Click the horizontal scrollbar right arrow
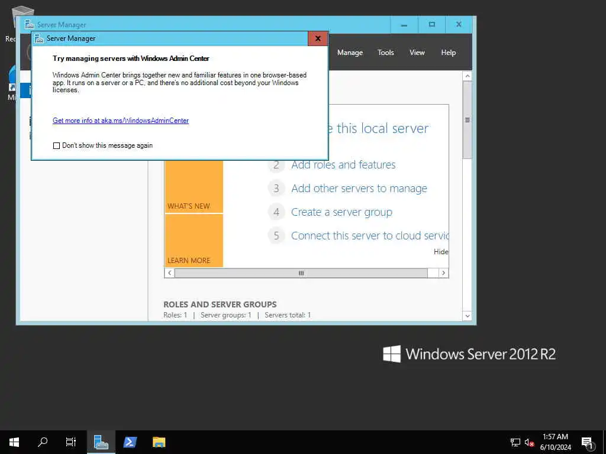Viewport: 606px width, 454px height. pos(443,273)
